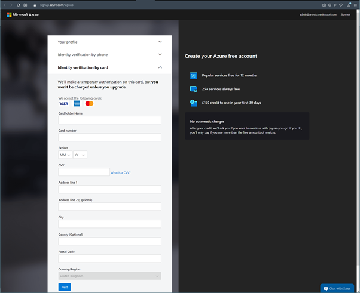360x293 pixels.
Task: Focus the Cardholder Name input field
Action: tap(109, 120)
